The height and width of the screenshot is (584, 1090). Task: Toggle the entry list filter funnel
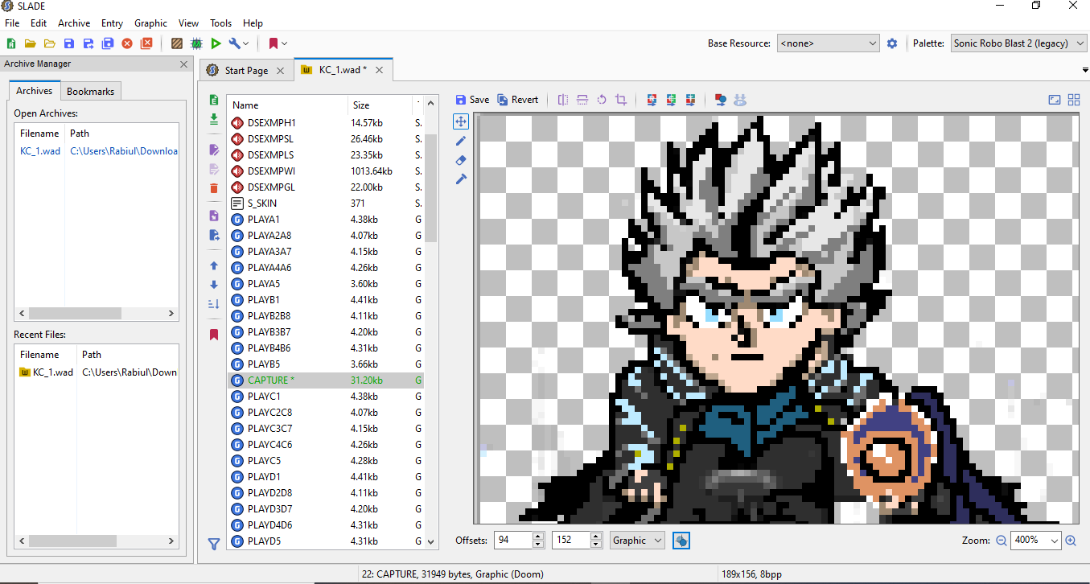tap(213, 545)
